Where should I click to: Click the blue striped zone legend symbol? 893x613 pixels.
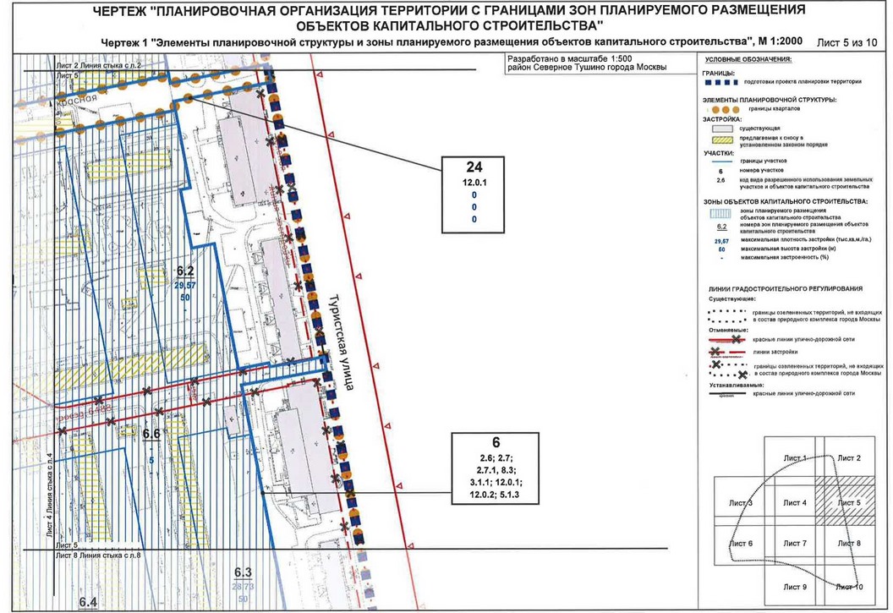pos(720,213)
